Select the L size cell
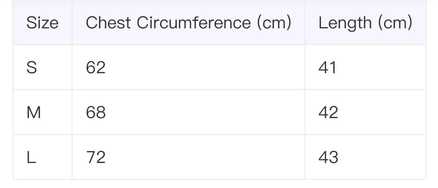Viewport: 438px width, 188px height. pyautogui.click(x=31, y=157)
